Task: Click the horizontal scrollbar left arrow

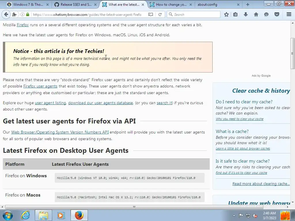Action: pyautogui.click(x=2, y=207)
